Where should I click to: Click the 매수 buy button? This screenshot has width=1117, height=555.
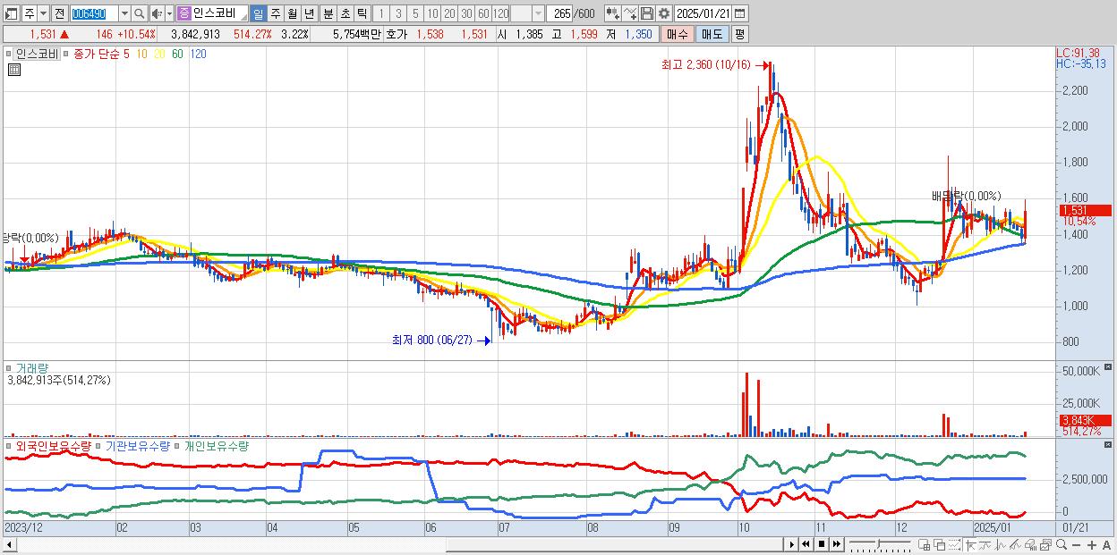(x=678, y=34)
